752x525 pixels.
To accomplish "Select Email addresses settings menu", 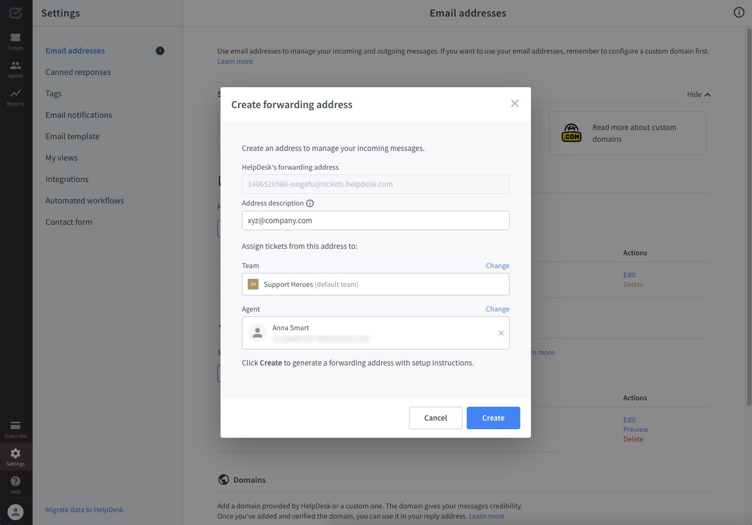I will [x=75, y=51].
